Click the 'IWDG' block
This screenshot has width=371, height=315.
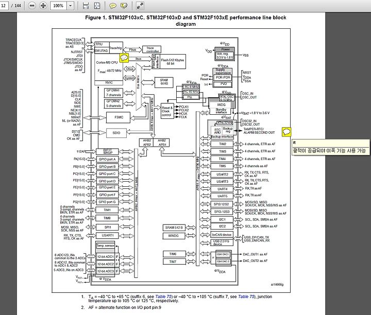coord(221,104)
